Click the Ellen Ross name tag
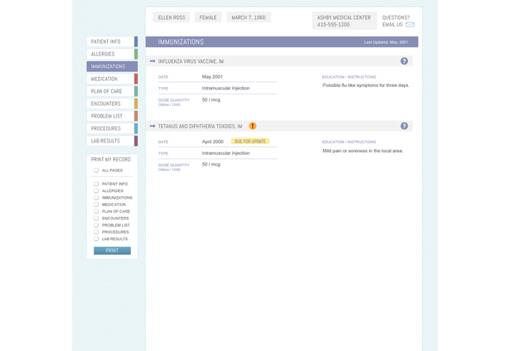This screenshot has height=351, width=510. point(172,17)
